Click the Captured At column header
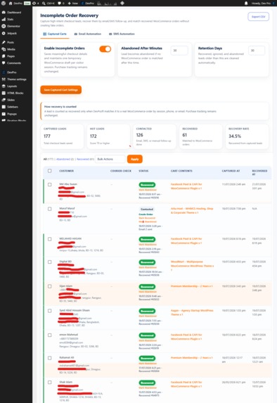 pos(231,171)
